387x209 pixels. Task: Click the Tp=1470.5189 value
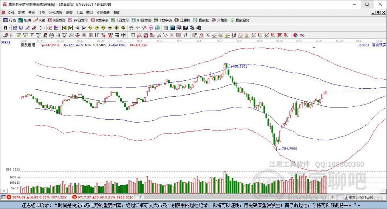(x=50, y=45)
